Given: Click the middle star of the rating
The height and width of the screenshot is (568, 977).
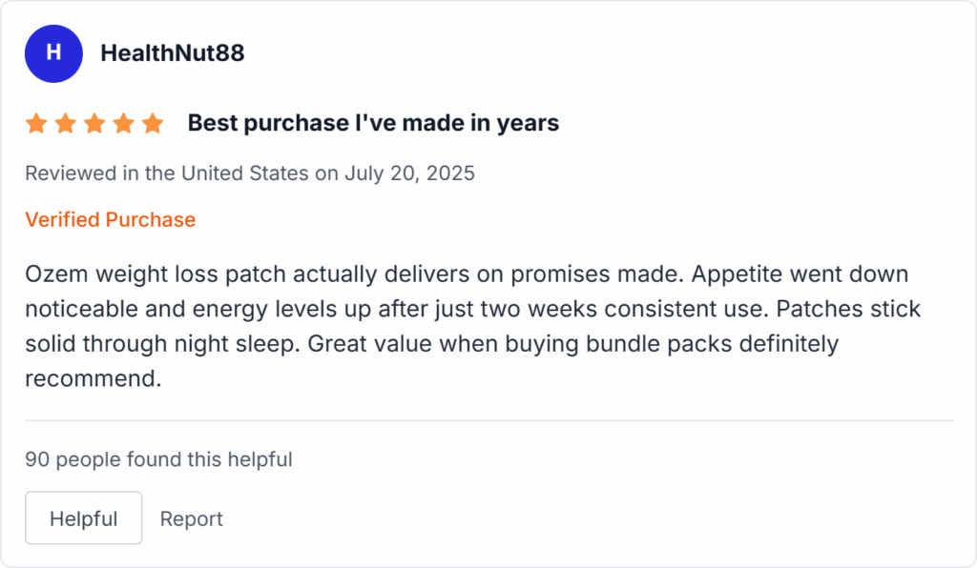Looking at the screenshot, I should pyautogui.click(x=94, y=122).
